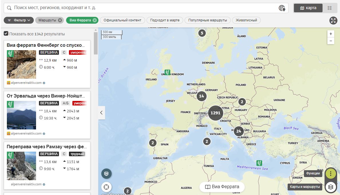The width and height of the screenshot is (340, 195).
Task: Open the Виа Феррата map legend button
Action: pos(222,187)
